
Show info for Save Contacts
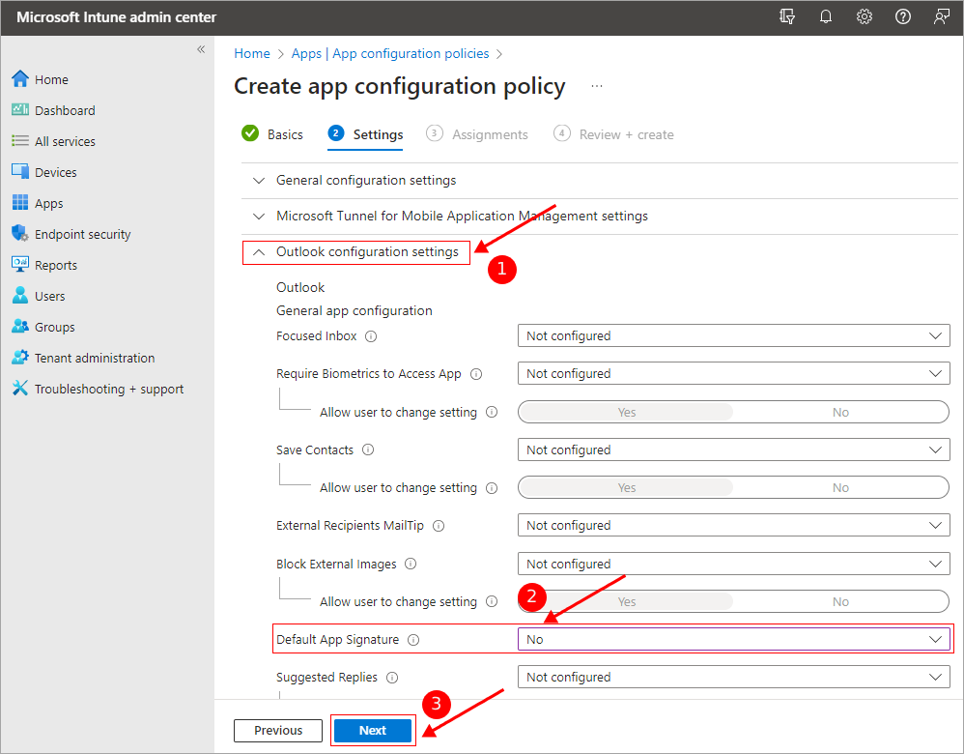[368, 449]
